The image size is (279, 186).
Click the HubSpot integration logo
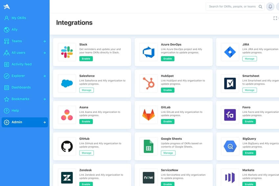point(148,83)
